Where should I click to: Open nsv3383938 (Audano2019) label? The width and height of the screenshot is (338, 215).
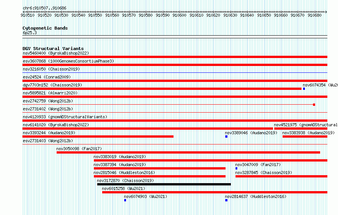coord(308,133)
